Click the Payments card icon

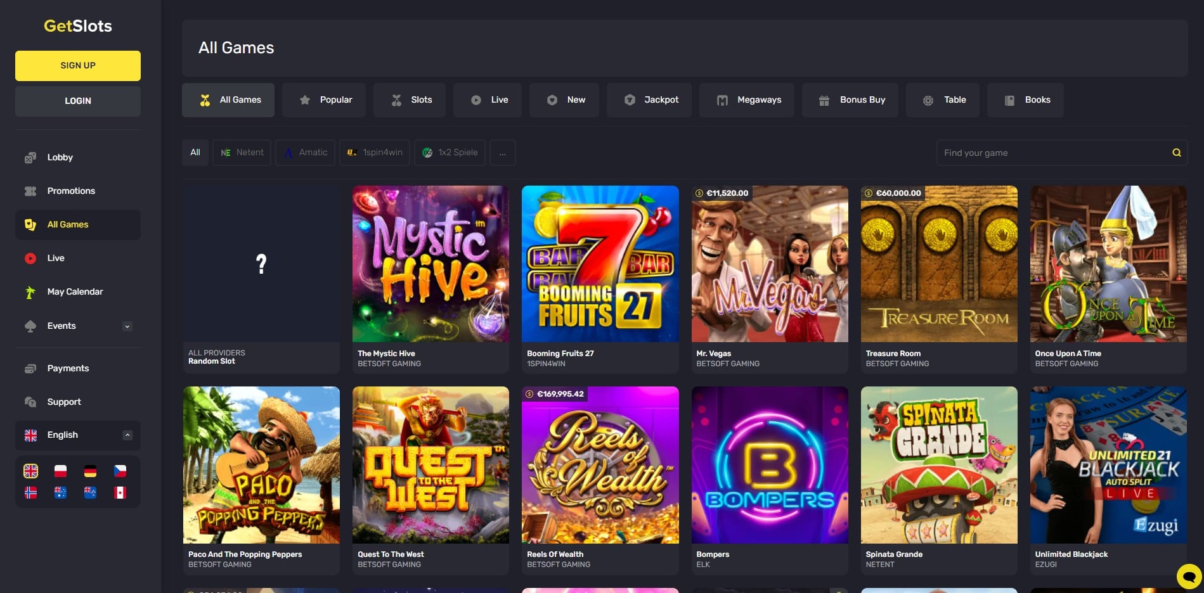pyautogui.click(x=30, y=369)
